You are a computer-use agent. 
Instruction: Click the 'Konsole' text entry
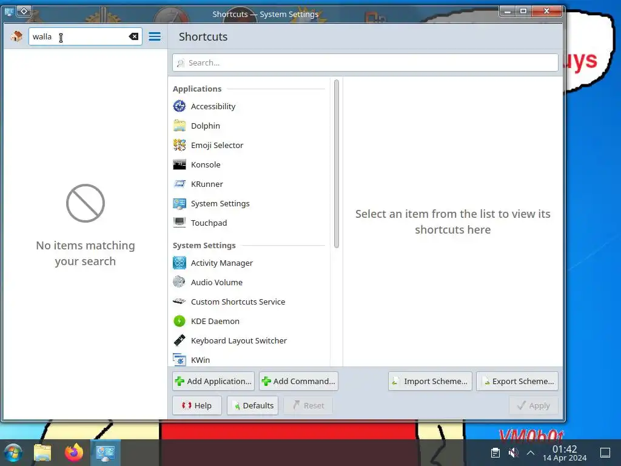point(206,164)
